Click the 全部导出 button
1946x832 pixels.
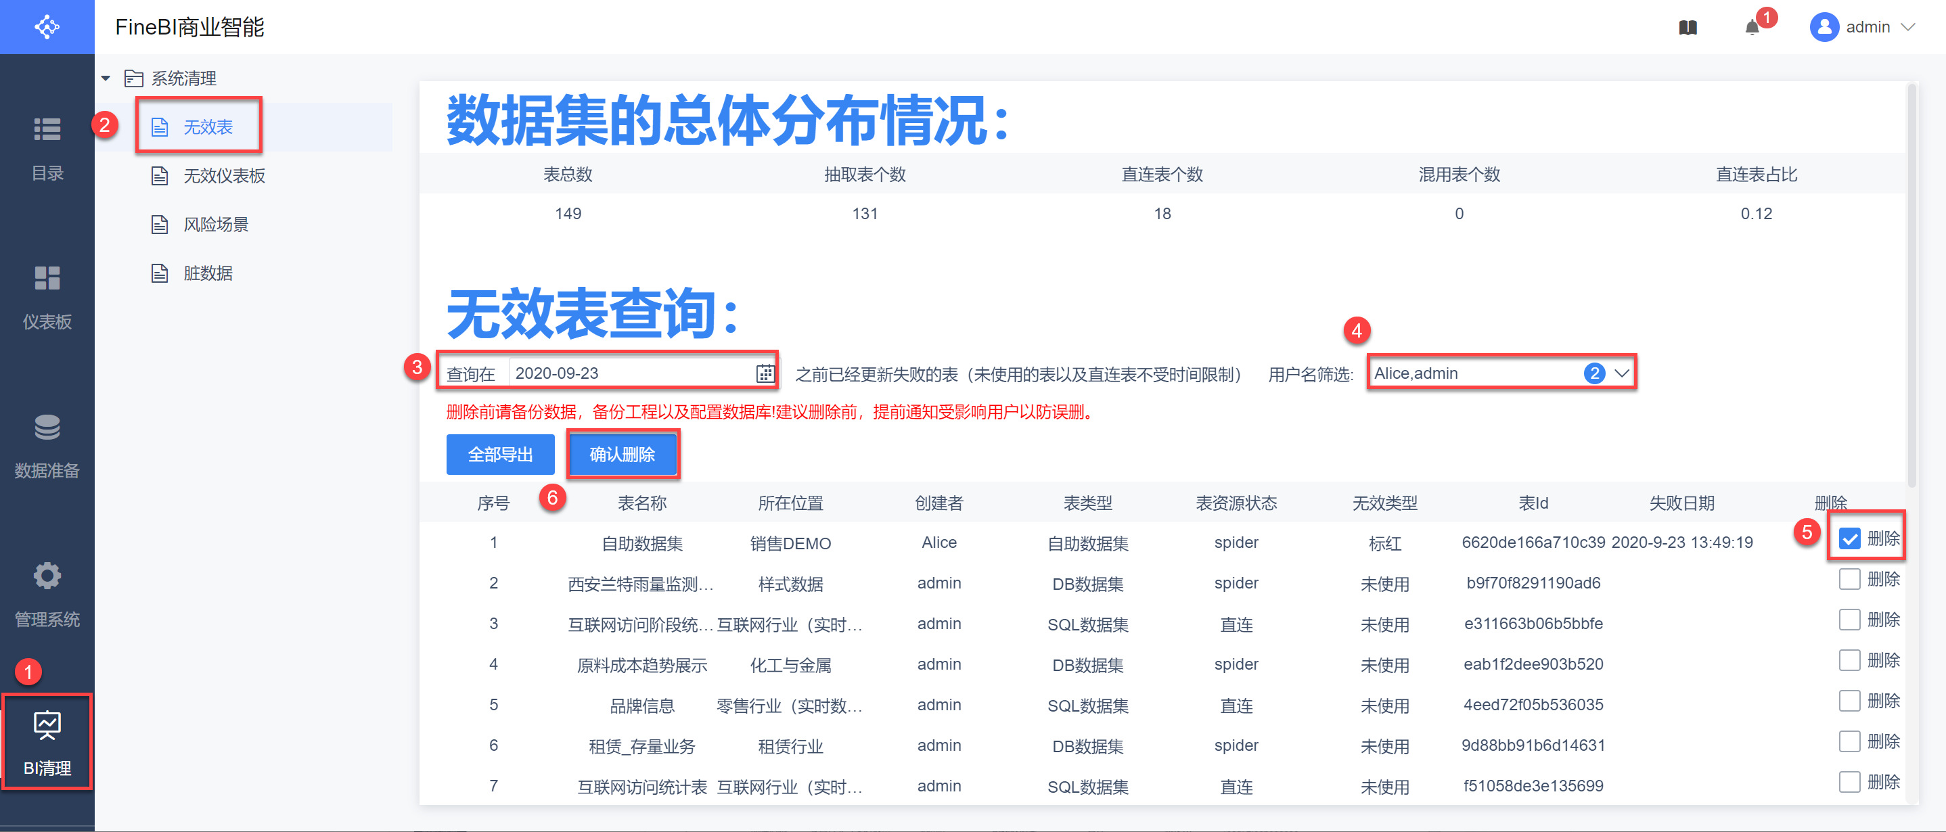pos(500,455)
